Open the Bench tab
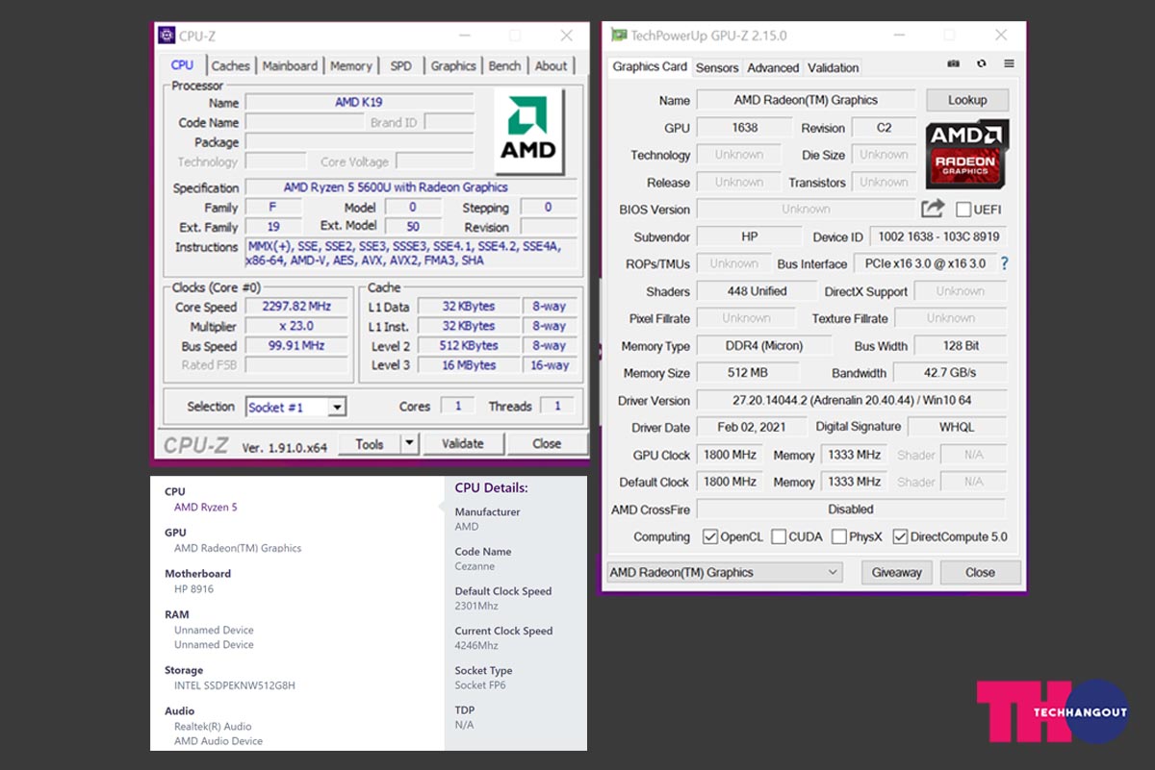The image size is (1155, 770). pyautogui.click(x=504, y=66)
